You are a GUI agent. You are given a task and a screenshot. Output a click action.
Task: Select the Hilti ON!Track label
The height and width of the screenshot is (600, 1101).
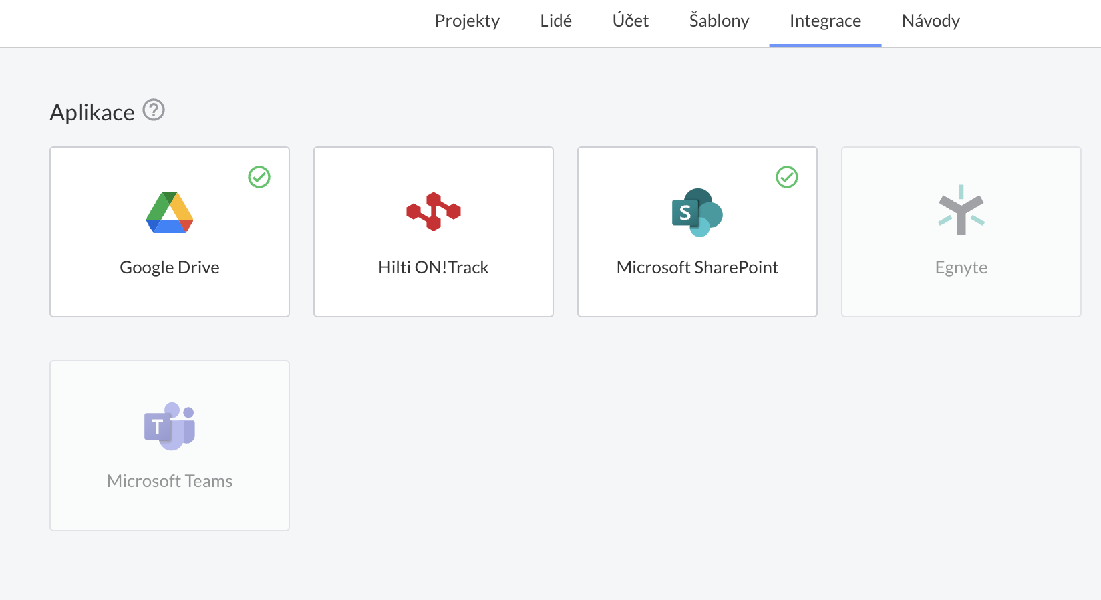434,267
